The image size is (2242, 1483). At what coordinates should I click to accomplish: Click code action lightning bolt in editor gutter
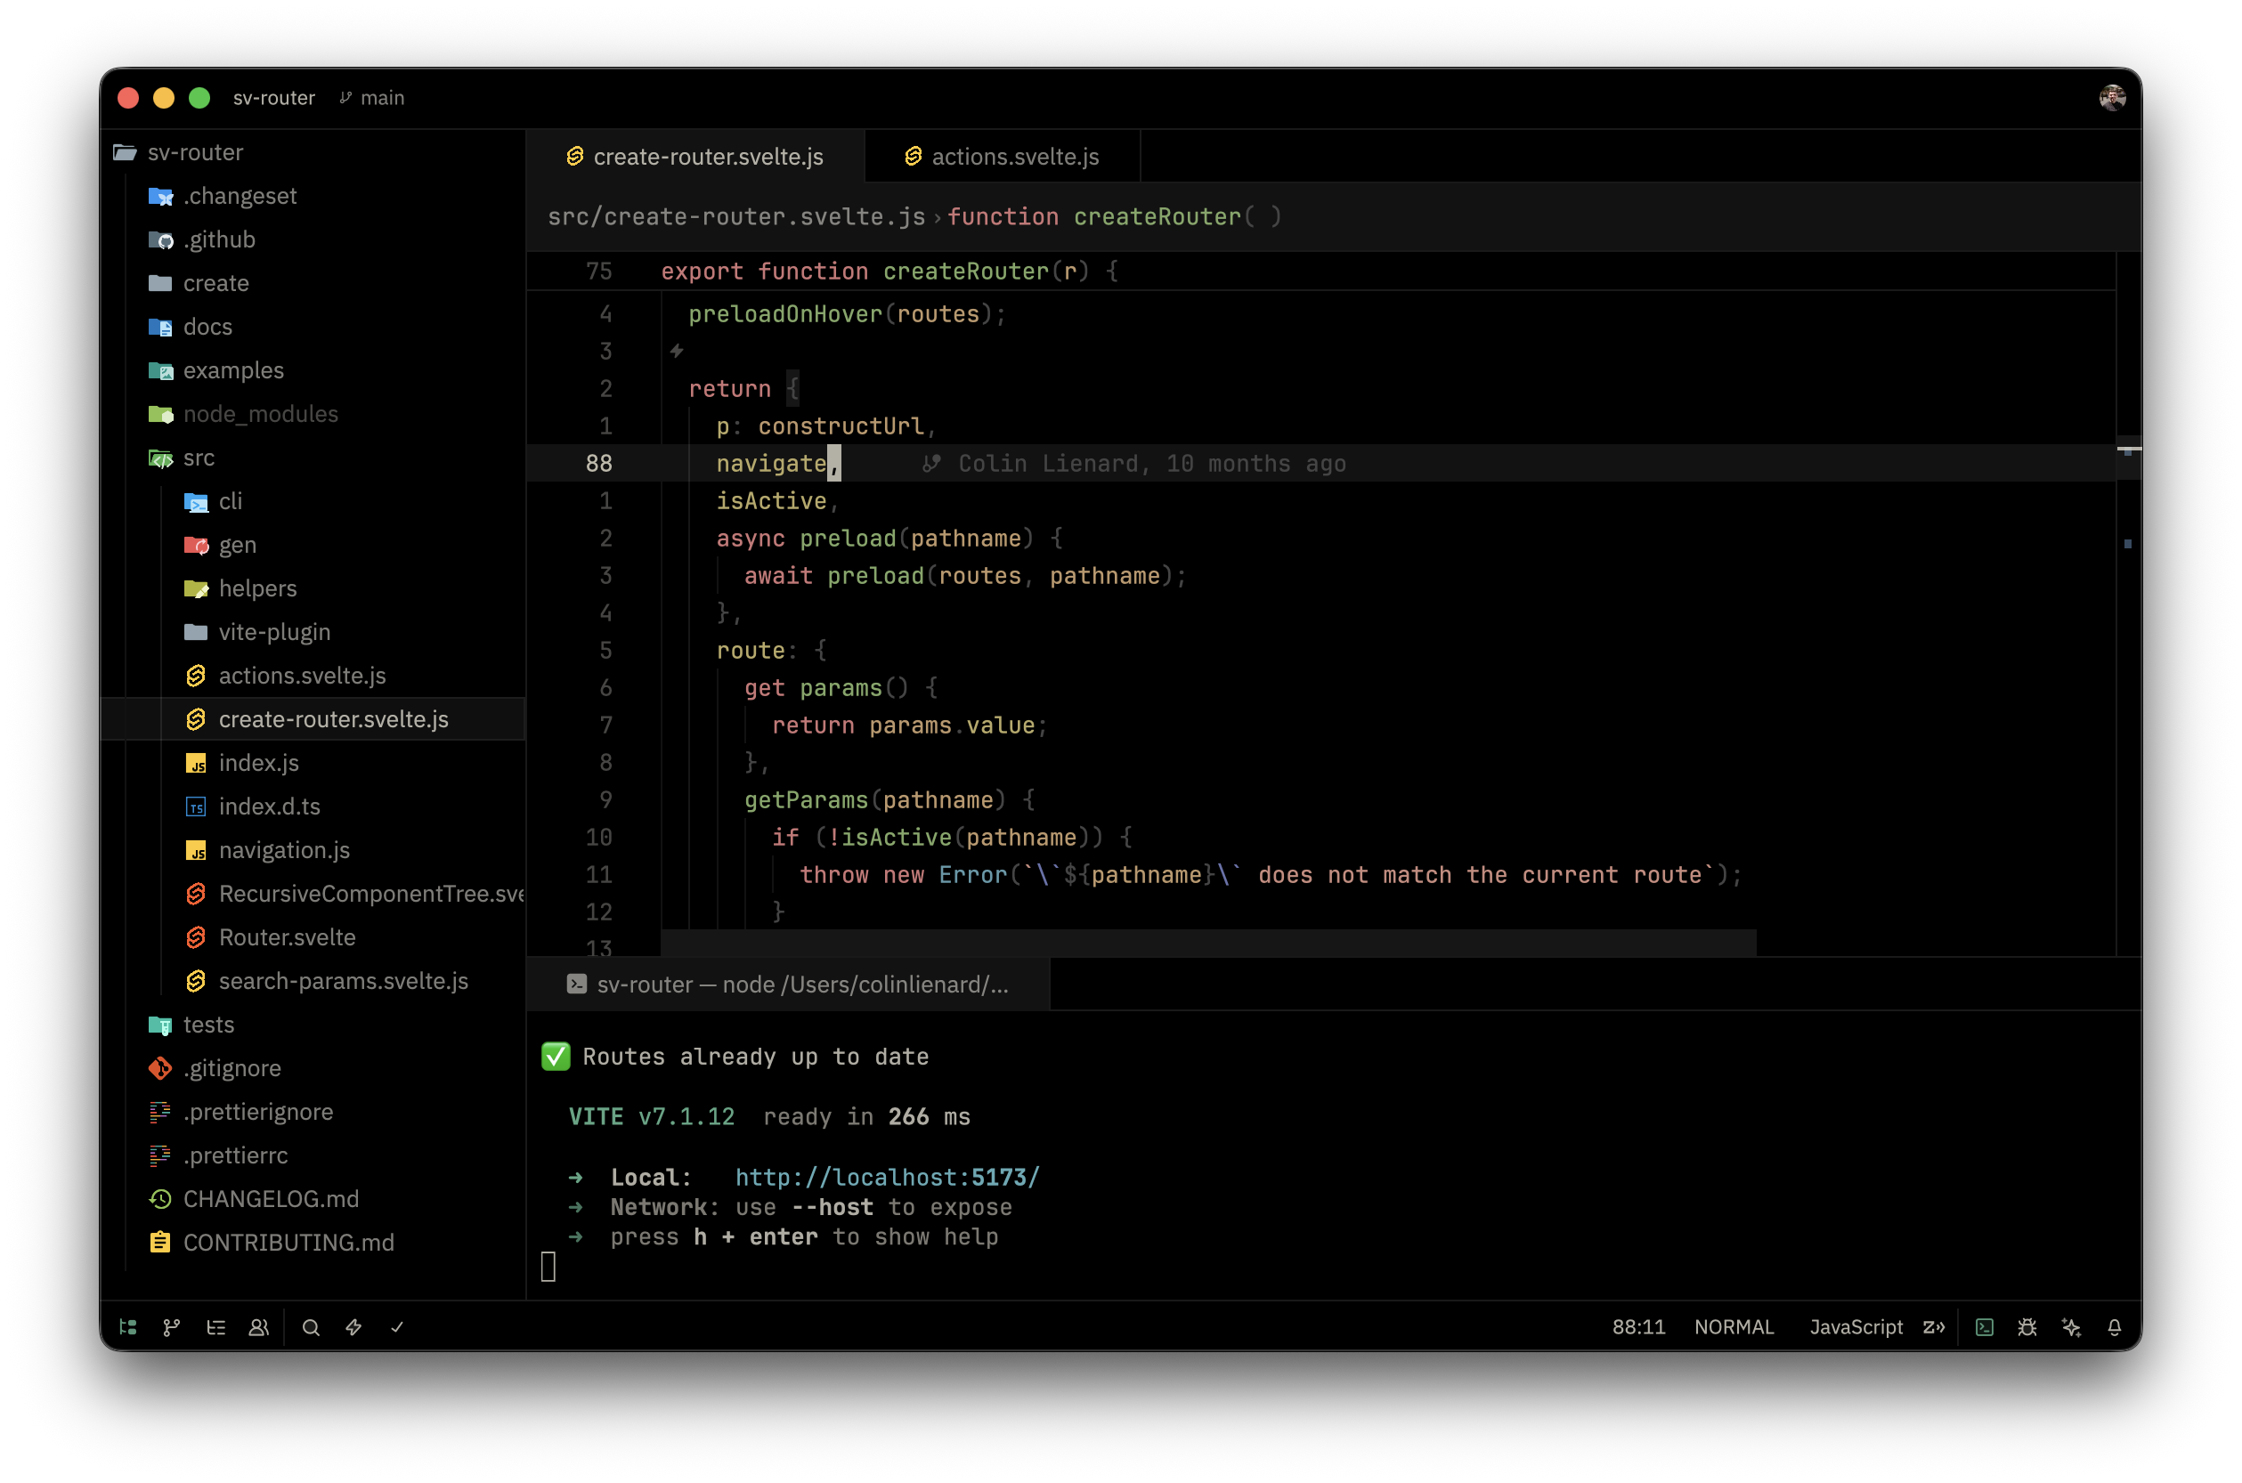tap(677, 351)
